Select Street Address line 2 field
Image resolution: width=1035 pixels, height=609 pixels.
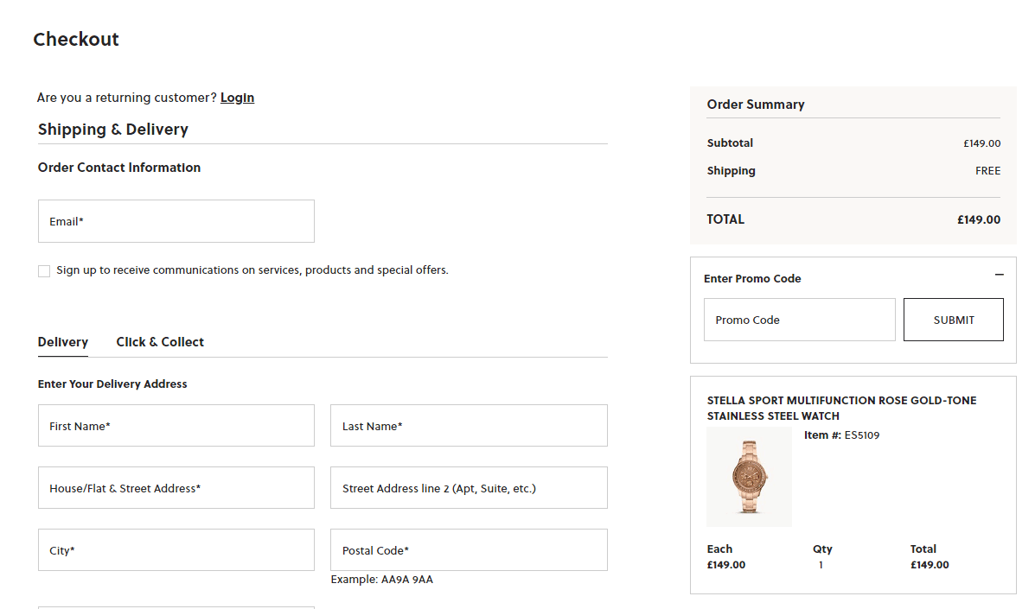click(x=469, y=488)
